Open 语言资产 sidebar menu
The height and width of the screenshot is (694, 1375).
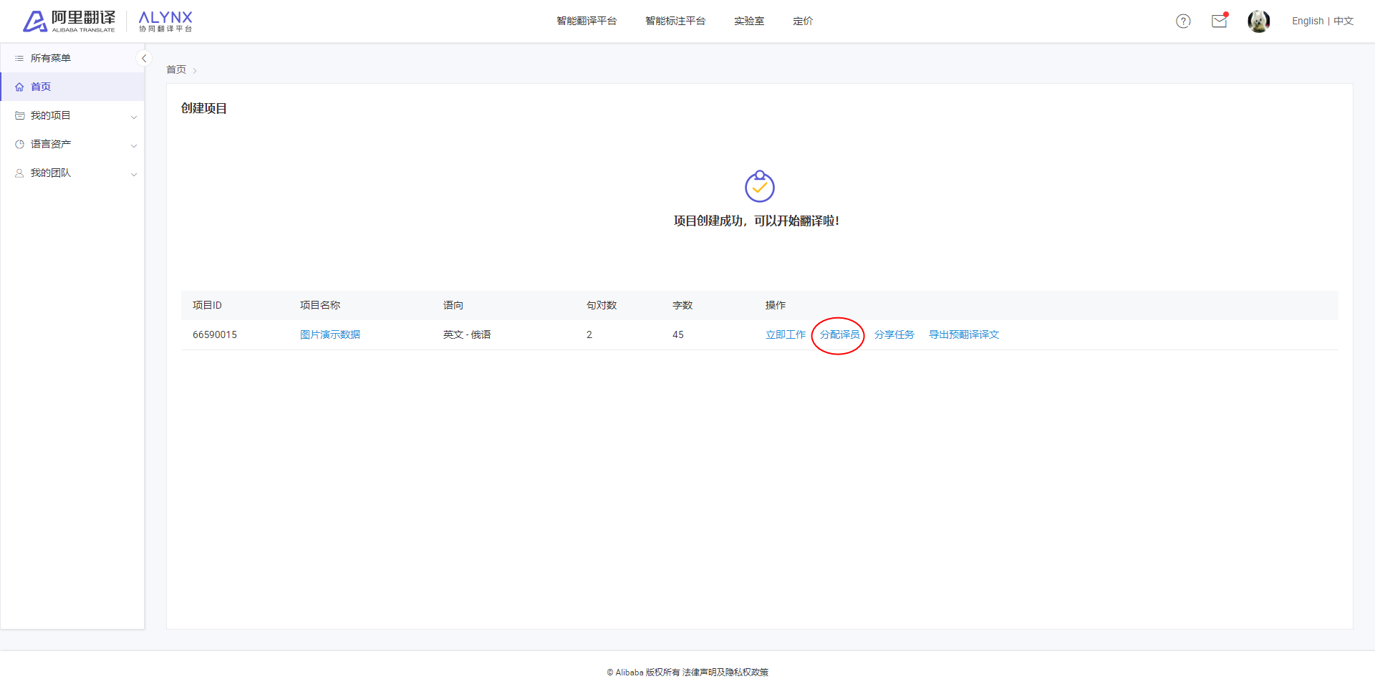pyautogui.click(x=72, y=144)
